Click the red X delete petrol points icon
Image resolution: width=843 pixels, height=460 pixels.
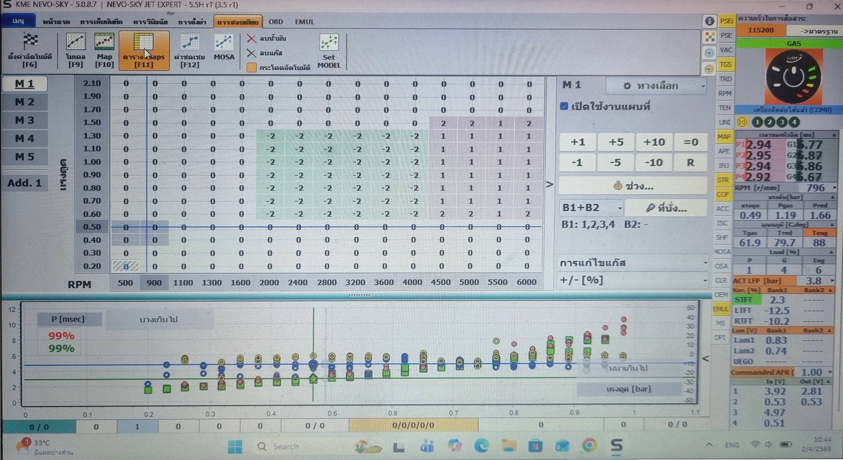click(251, 38)
